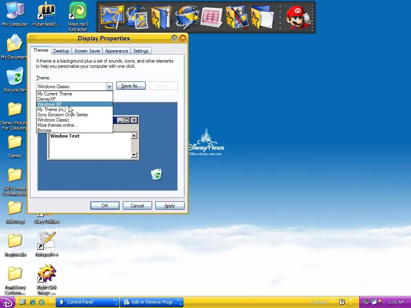Click Cancel in Display Properties

[x=137, y=206]
